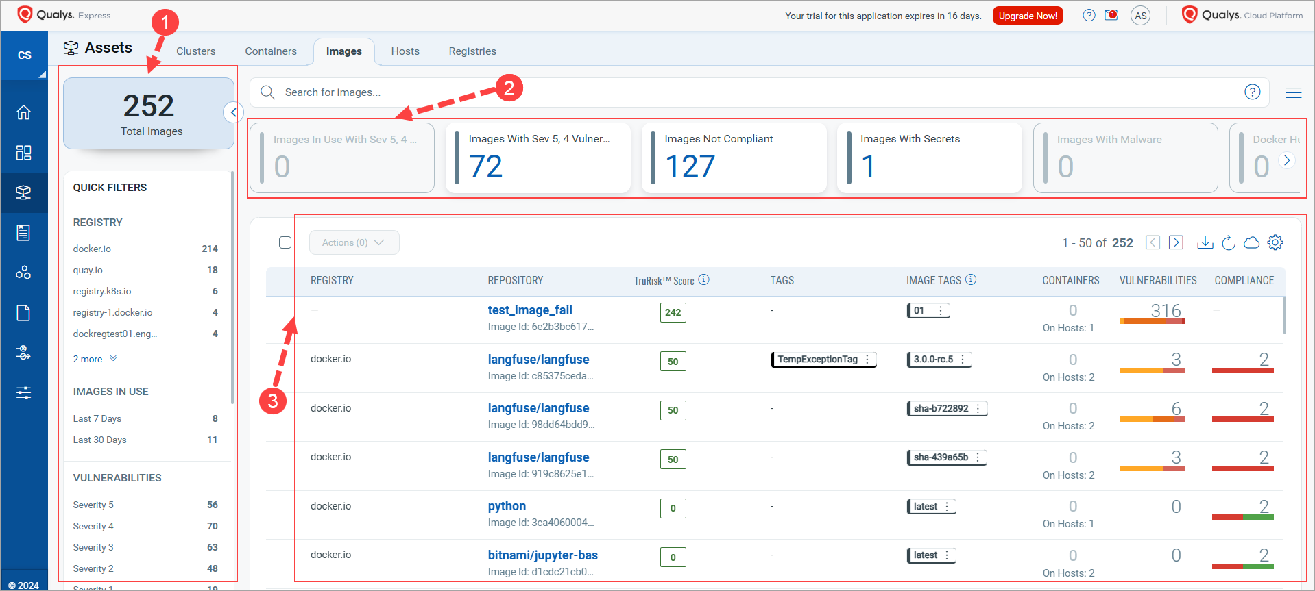The width and height of the screenshot is (1315, 591).
Task: Click the Search for images field
Action: [754, 92]
